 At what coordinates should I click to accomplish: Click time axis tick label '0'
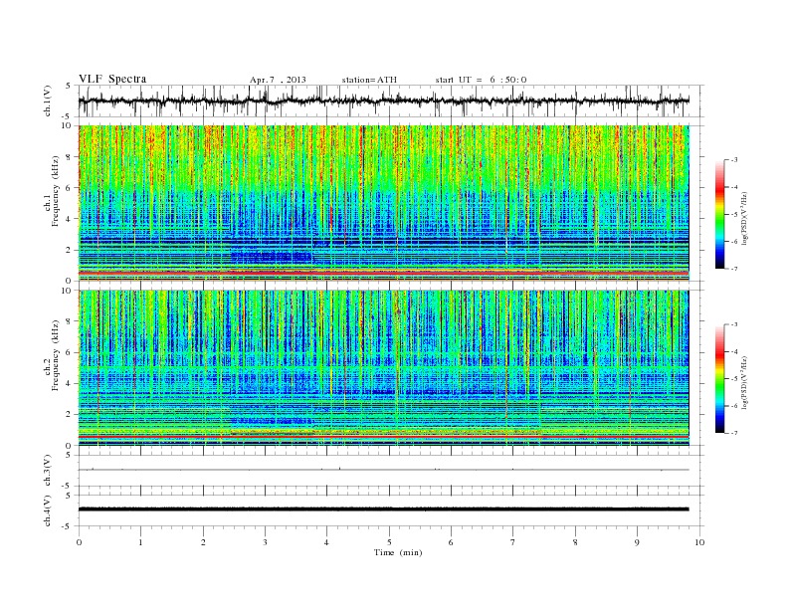click(79, 542)
